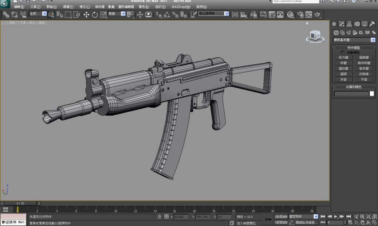The height and width of the screenshot is (226, 378).
Task: Activate the Rotate tool
Action: [95, 14]
